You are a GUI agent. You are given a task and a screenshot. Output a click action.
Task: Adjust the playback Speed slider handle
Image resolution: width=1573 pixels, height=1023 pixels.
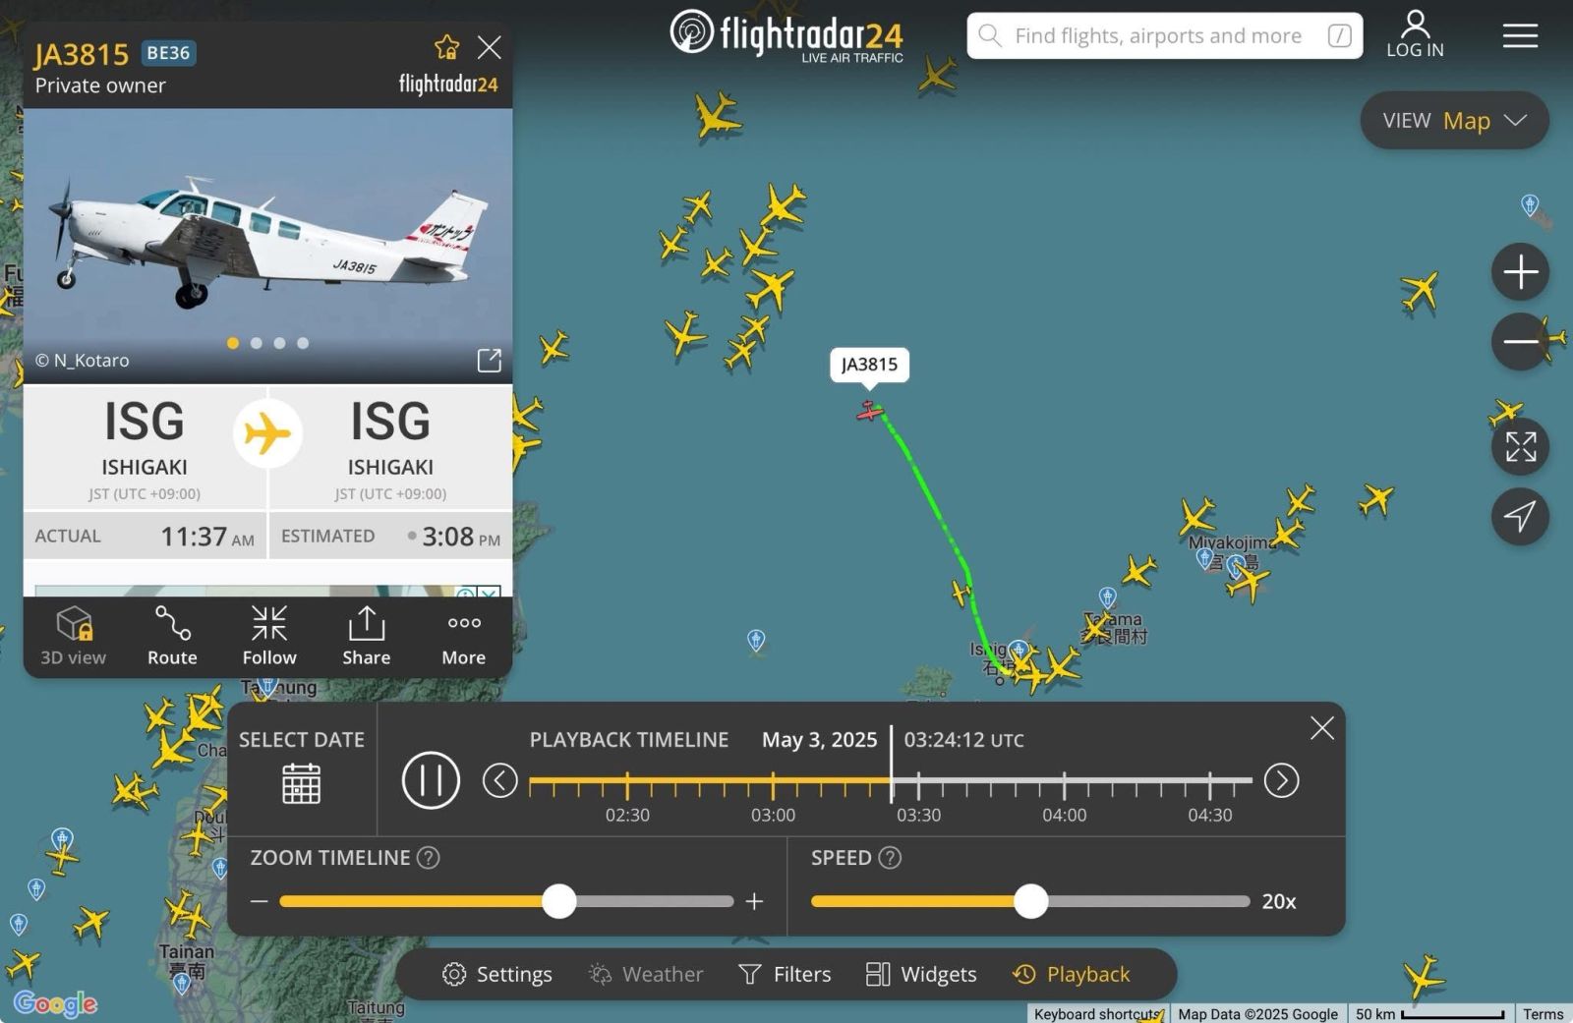[1030, 901]
